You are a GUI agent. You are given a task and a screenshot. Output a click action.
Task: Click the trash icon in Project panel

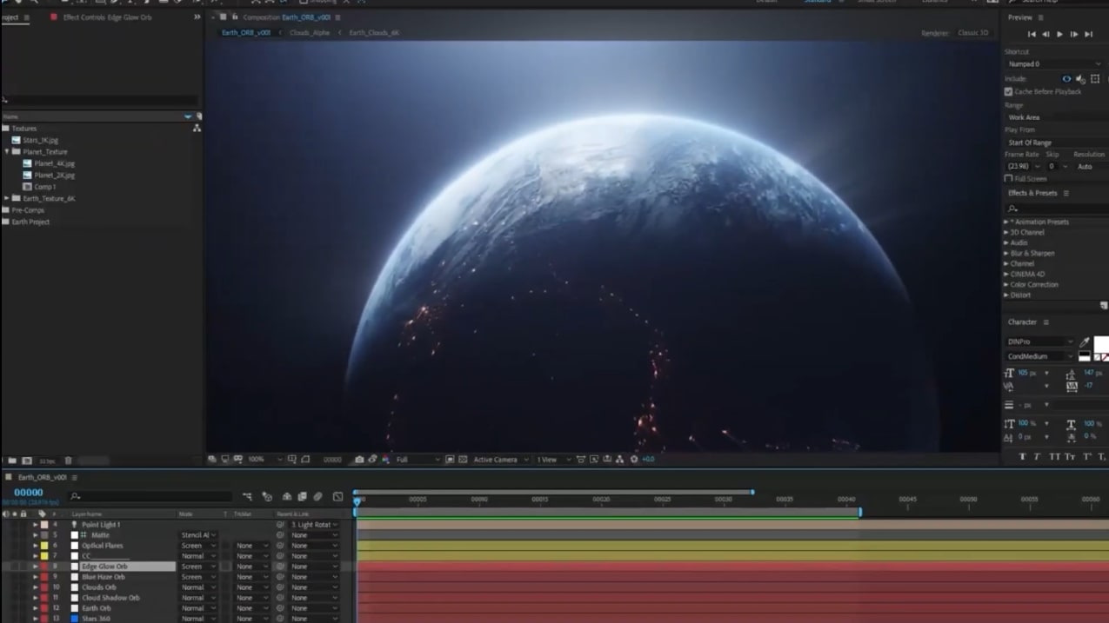pyautogui.click(x=68, y=461)
